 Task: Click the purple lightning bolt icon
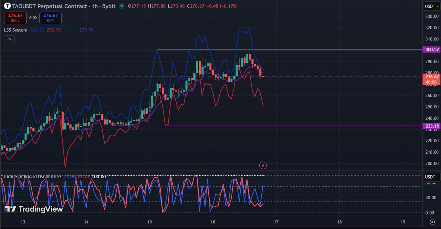click(x=263, y=165)
